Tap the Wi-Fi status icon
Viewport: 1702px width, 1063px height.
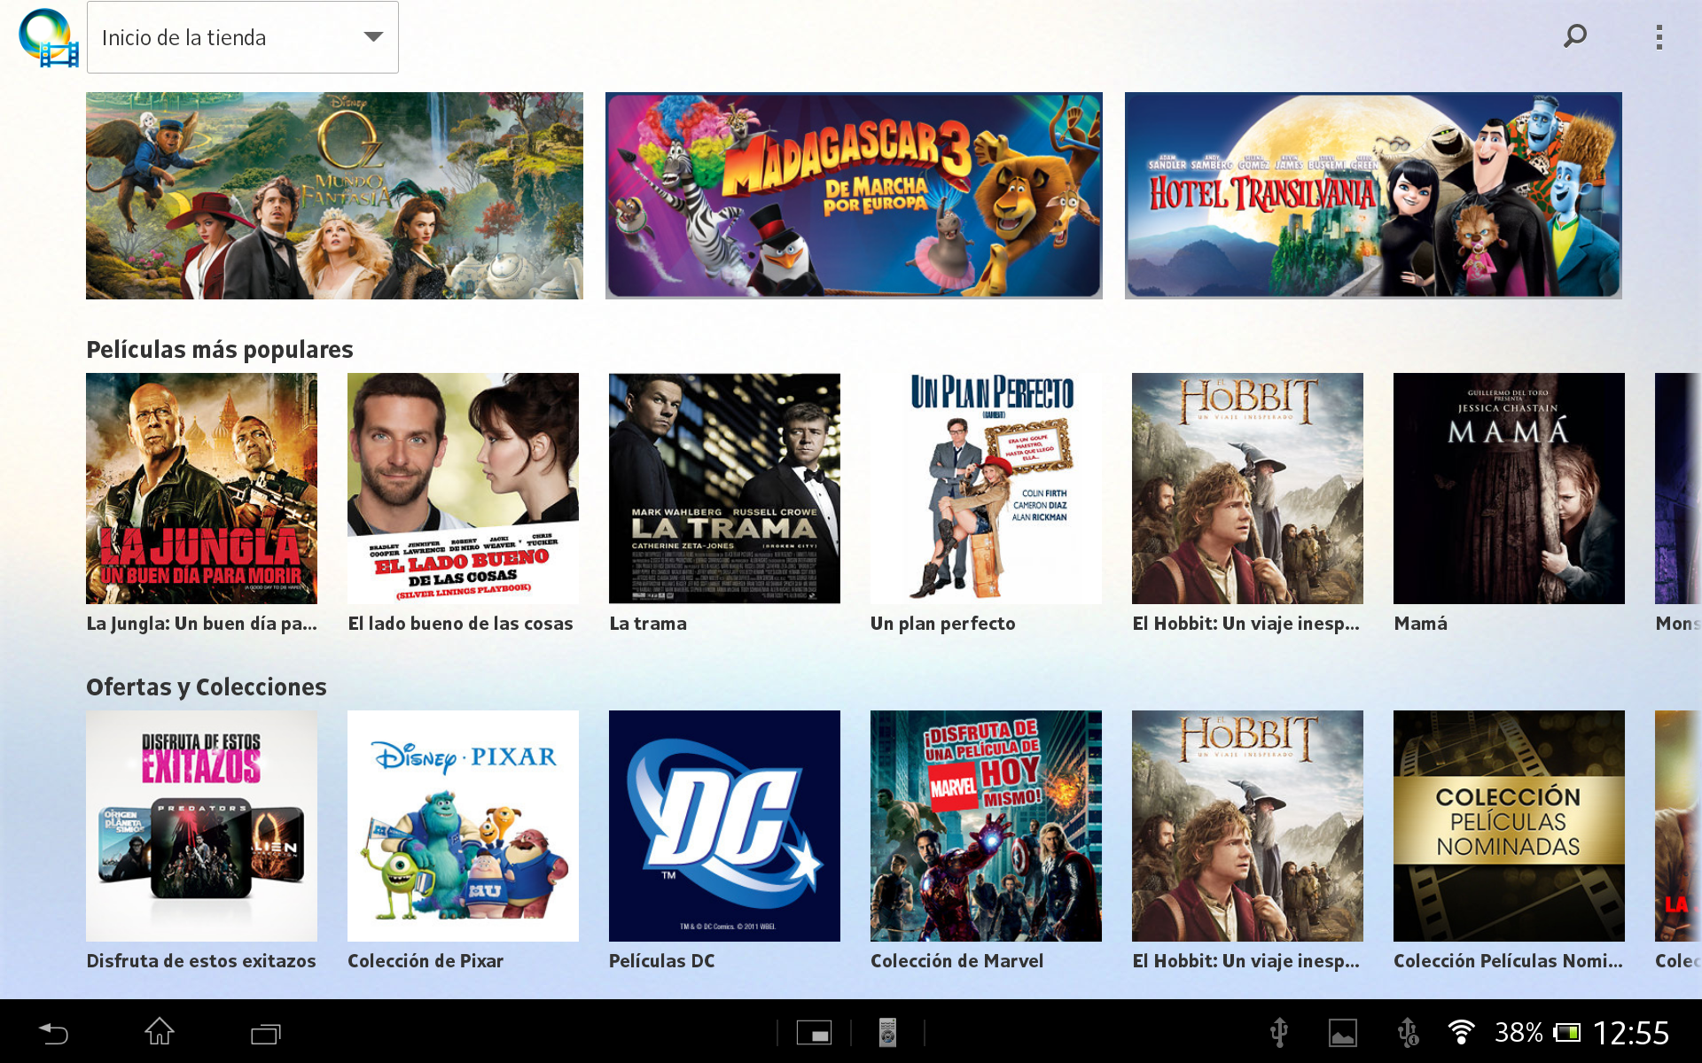click(1460, 1032)
